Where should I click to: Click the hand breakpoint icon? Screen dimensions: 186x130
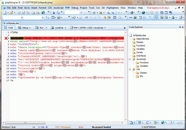click(x=105, y=18)
